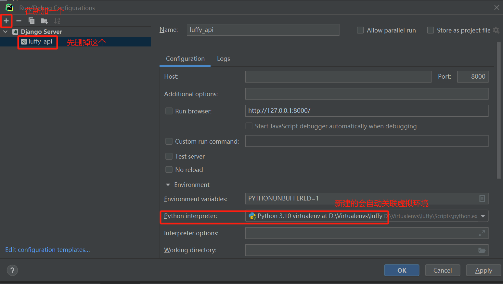Click the PyCharm logo in title bar
Image resolution: width=503 pixels, height=284 pixels.
coord(9,7)
